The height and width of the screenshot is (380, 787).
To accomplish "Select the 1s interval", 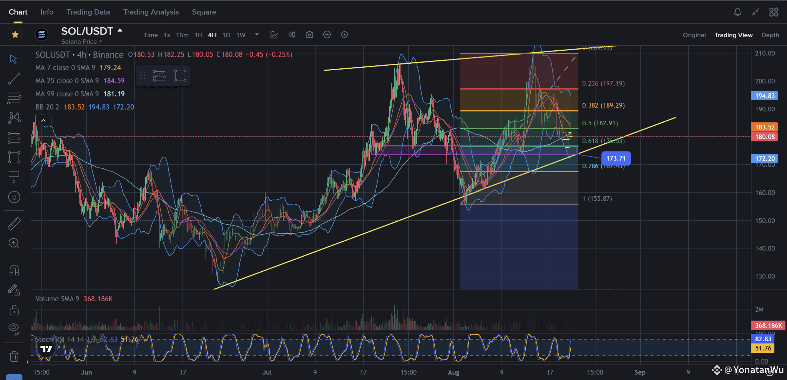I will coord(167,35).
